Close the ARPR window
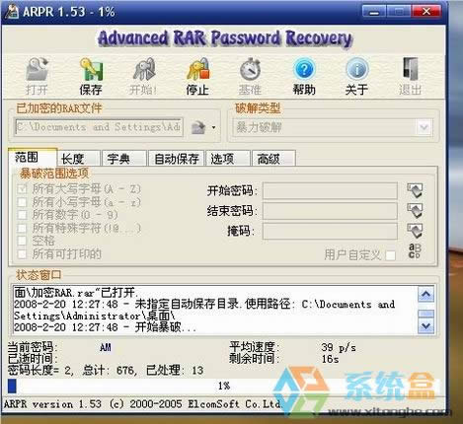The height and width of the screenshot is (424, 463). [426, 12]
